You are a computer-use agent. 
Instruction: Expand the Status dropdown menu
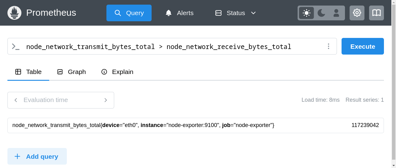point(235,13)
